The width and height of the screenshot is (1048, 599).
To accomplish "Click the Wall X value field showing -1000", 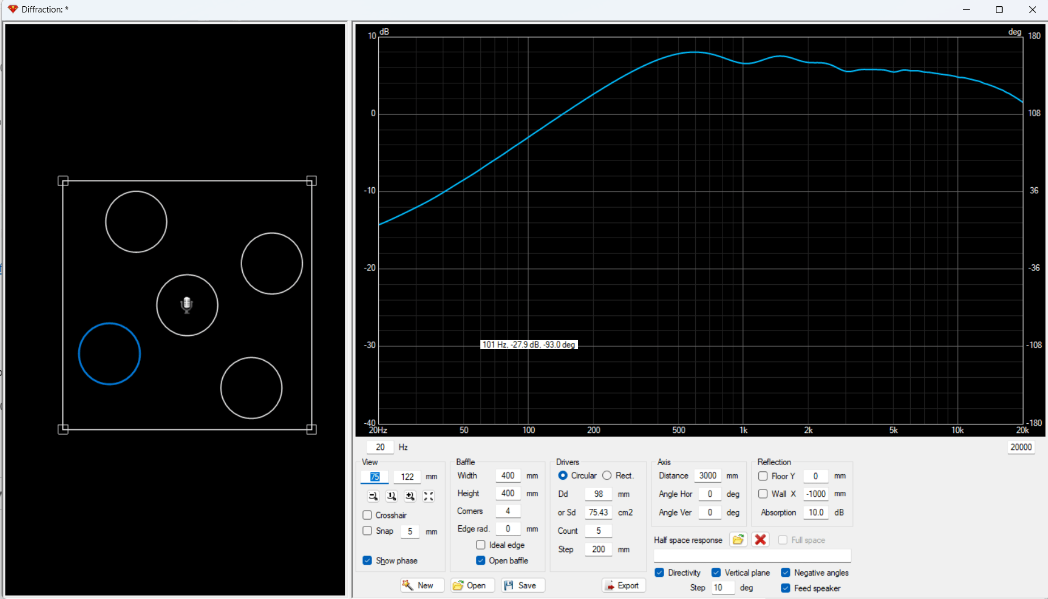I will [x=816, y=494].
